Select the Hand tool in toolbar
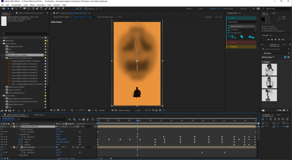Image resolution: width=292 pixels, height=160 pixels. (12, 9)
